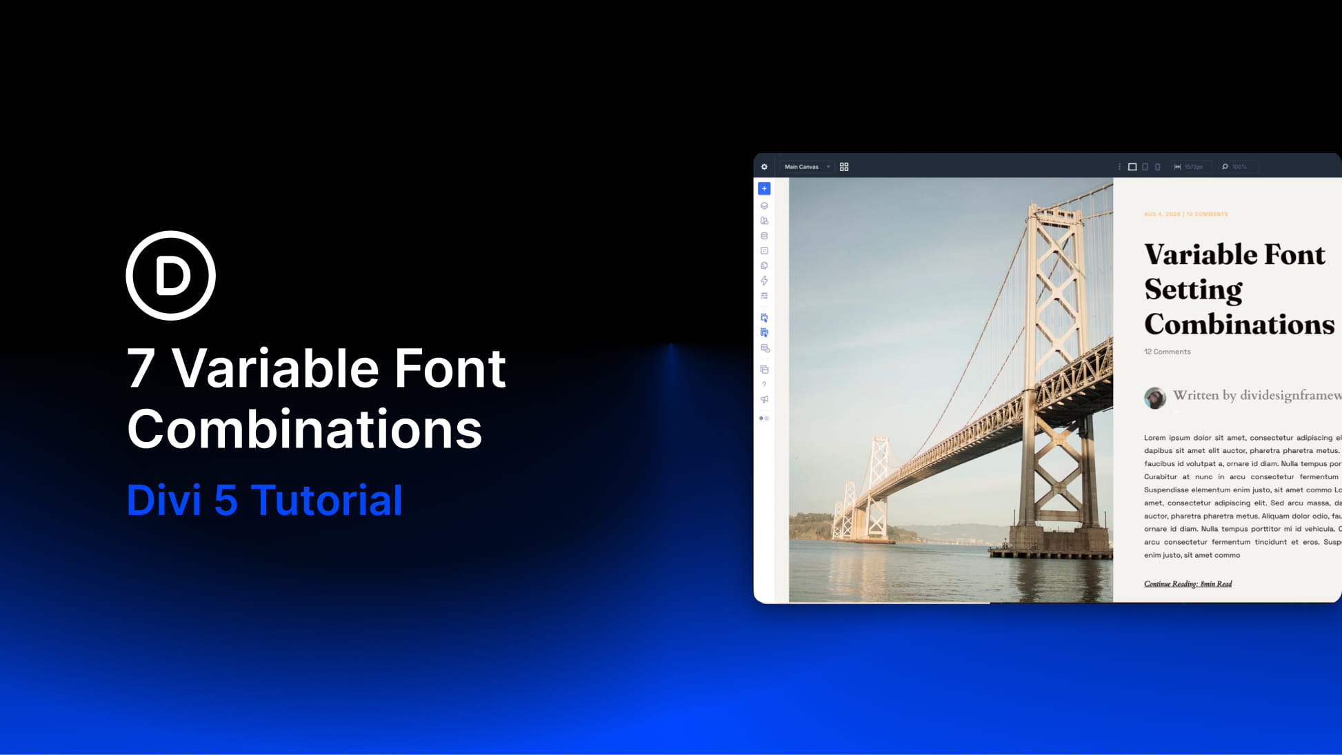Click the lightning bolt sidebar icon

point(764,281)
